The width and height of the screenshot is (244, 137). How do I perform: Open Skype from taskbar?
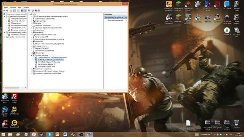pyautogui.click(x=50, y=134)
